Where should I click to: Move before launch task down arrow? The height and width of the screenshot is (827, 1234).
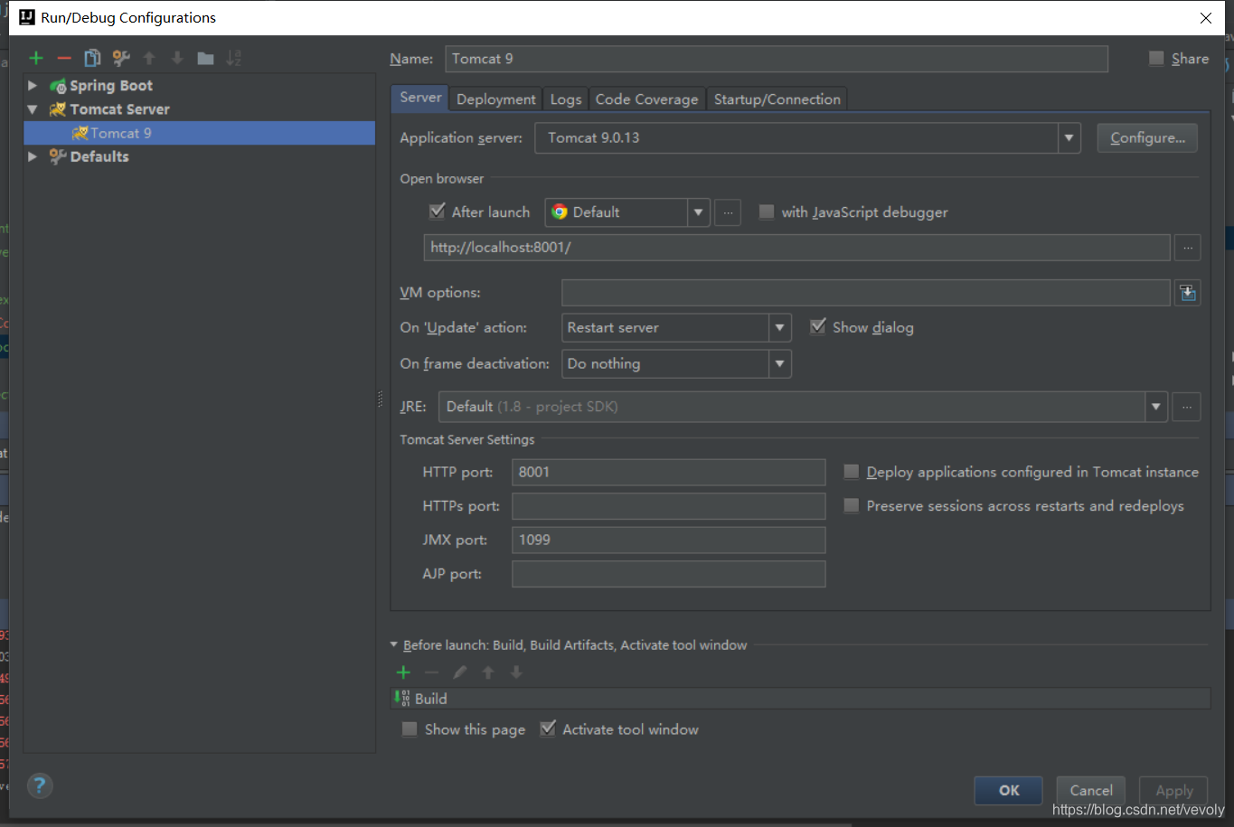coord(516,672)
